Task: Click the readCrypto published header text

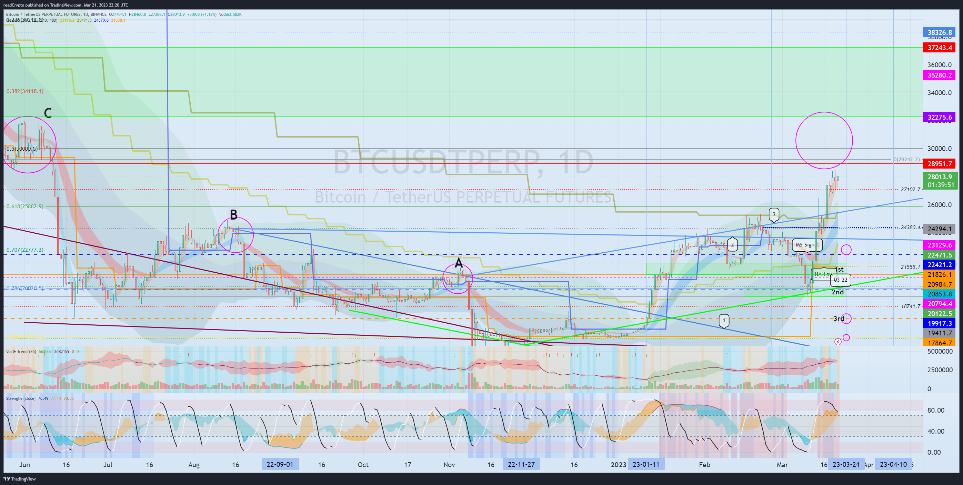Action: (66, 5)
